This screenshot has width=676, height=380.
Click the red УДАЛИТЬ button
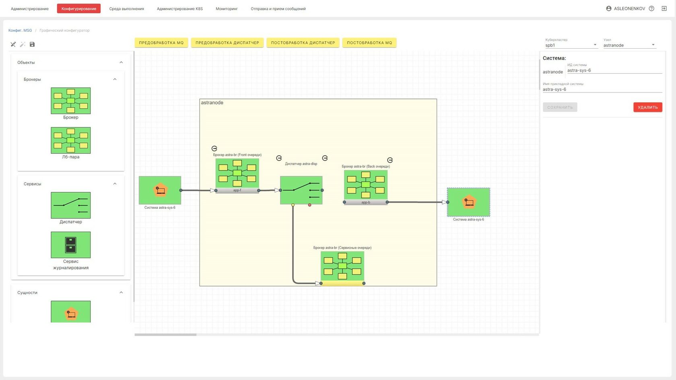(648, 107)
